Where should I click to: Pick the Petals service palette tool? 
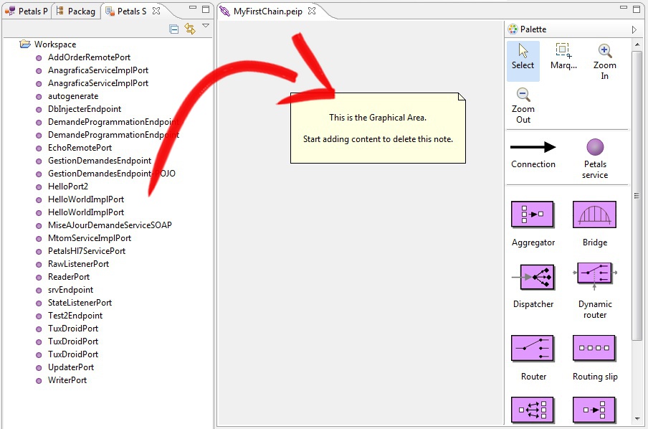click(x=595, y=148)
